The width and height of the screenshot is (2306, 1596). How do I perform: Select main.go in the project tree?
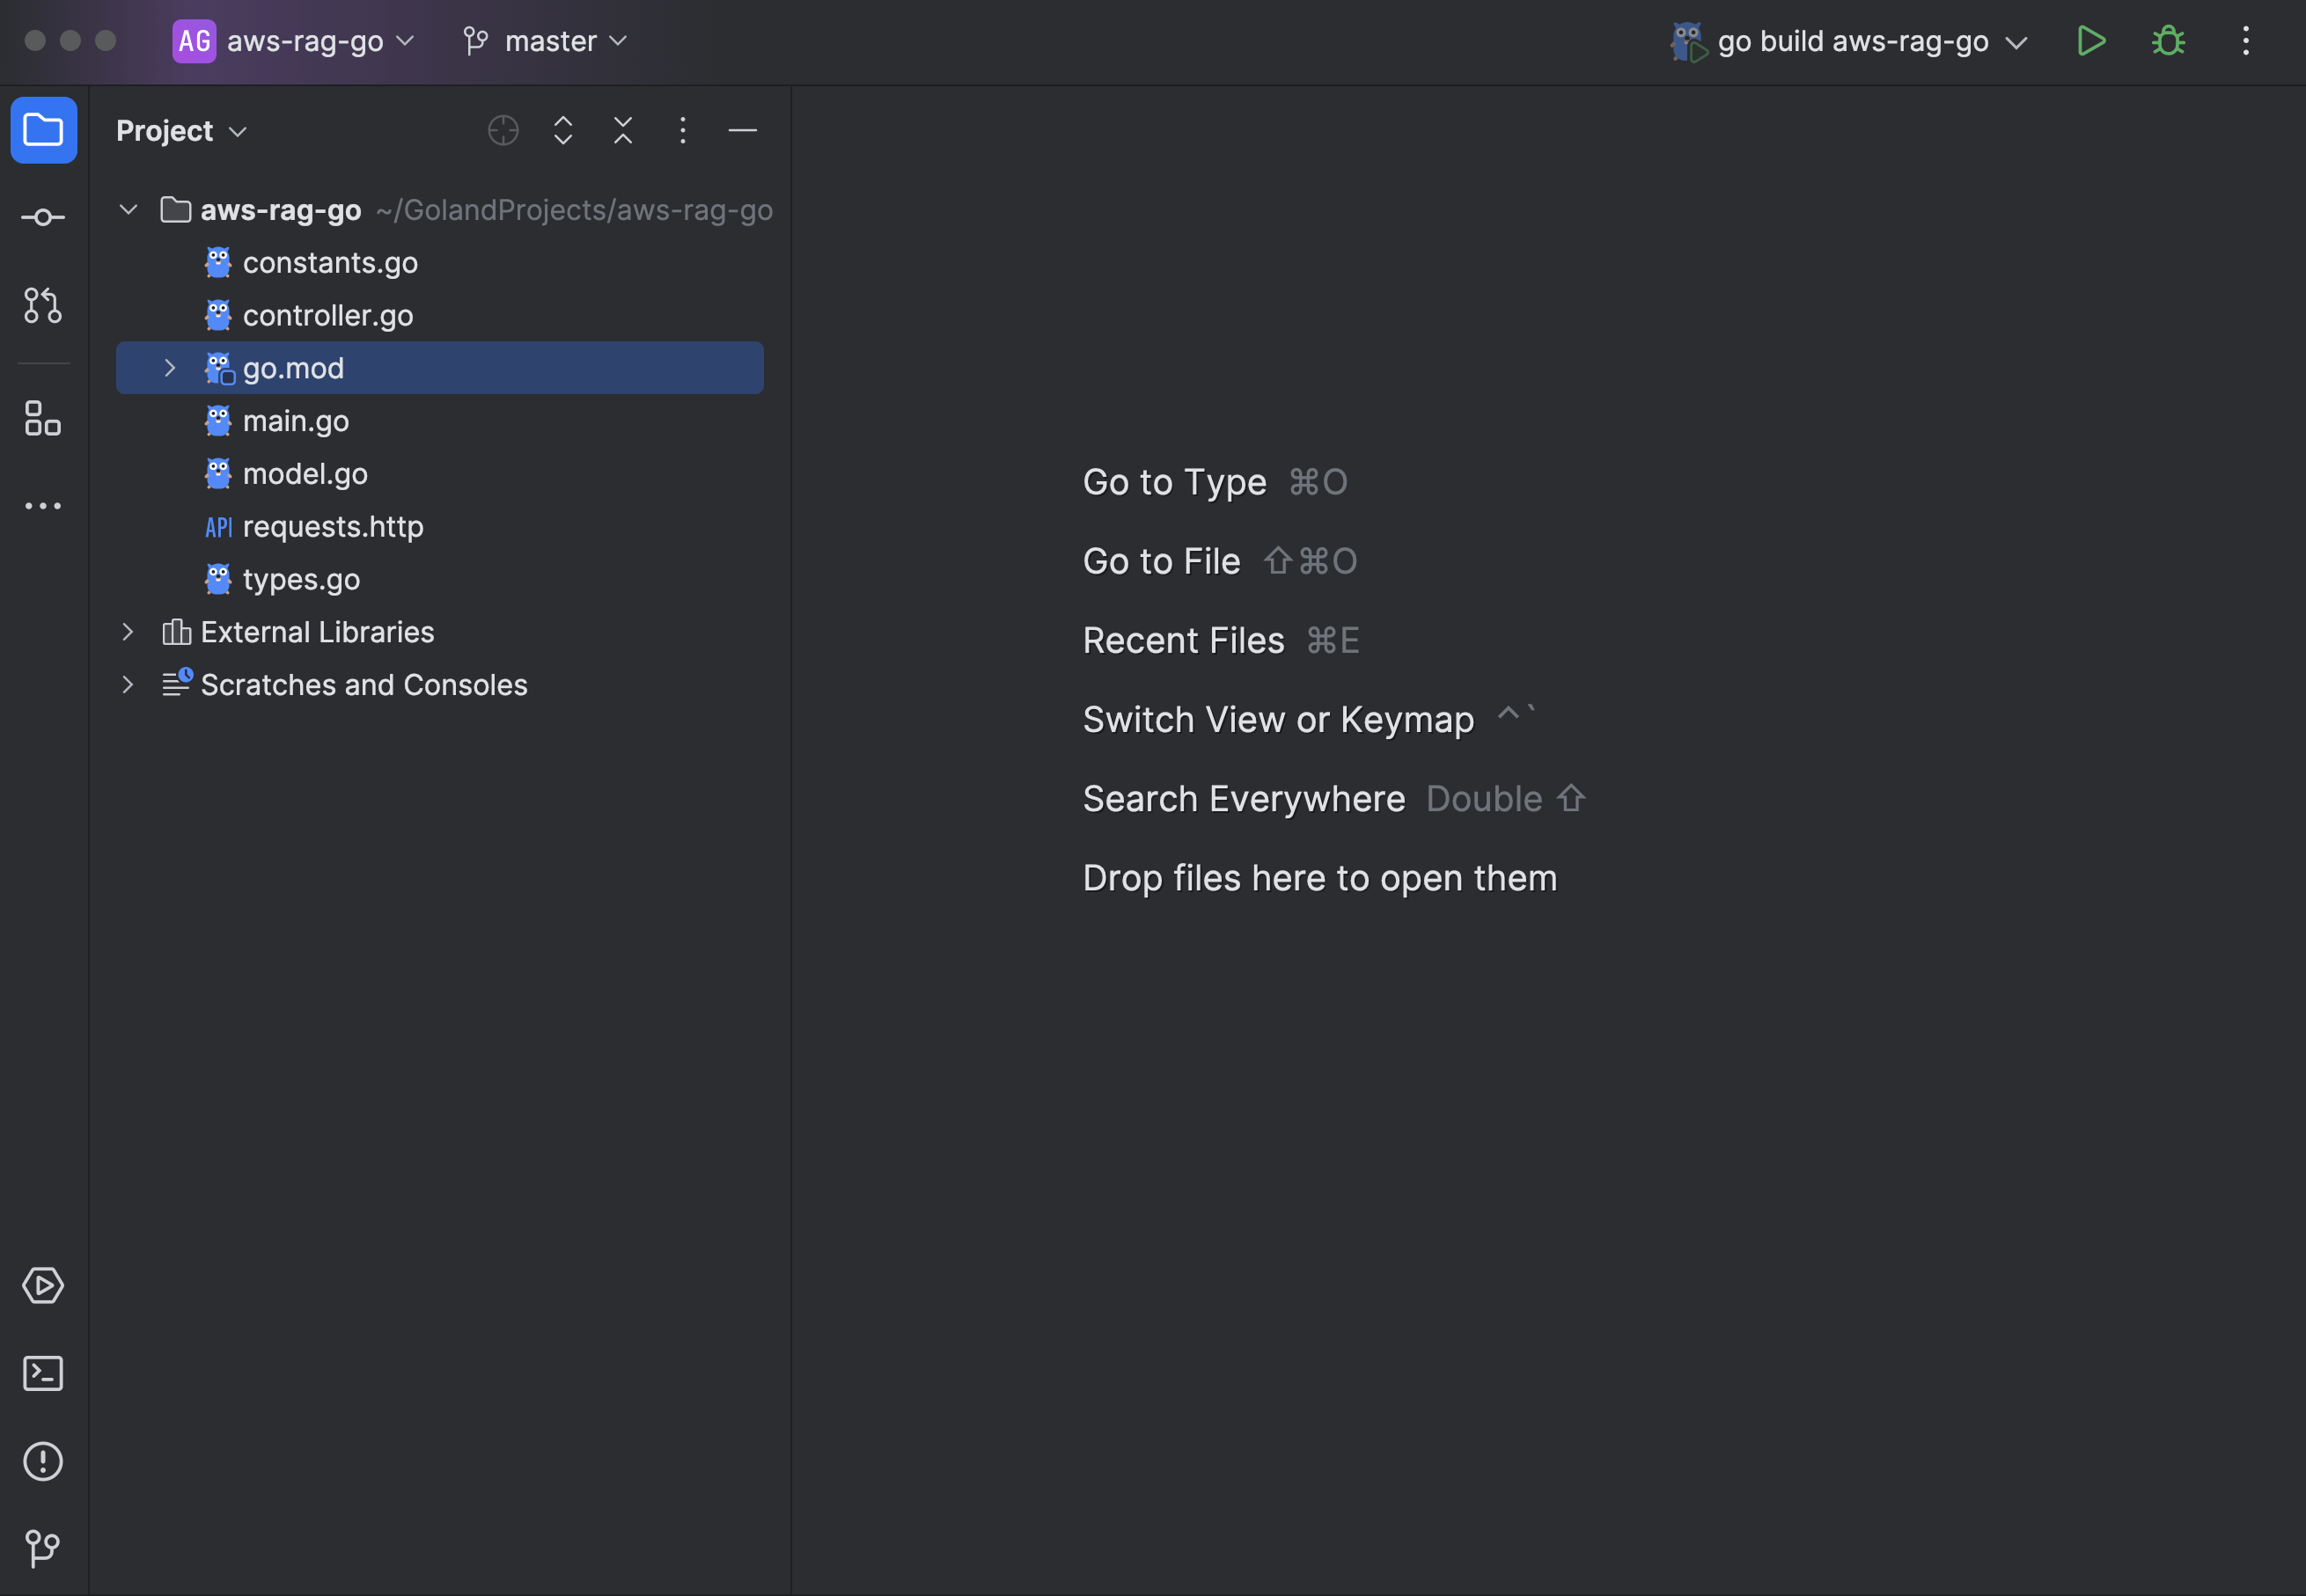click(295, 421)
